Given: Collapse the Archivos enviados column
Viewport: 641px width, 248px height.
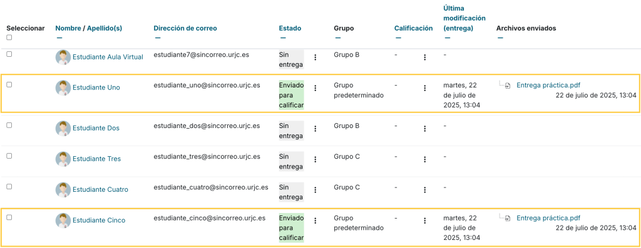Looking at the screenshot, I should [x=500, y=38].
